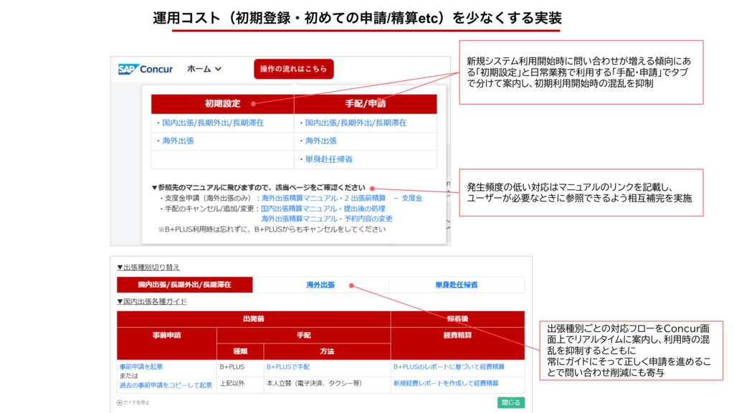Click 過去の事前申請をコピーして起票 link
This screenshot has width=734, height=413.
166,385
